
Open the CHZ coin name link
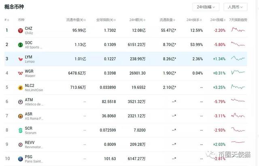point(29,28)
